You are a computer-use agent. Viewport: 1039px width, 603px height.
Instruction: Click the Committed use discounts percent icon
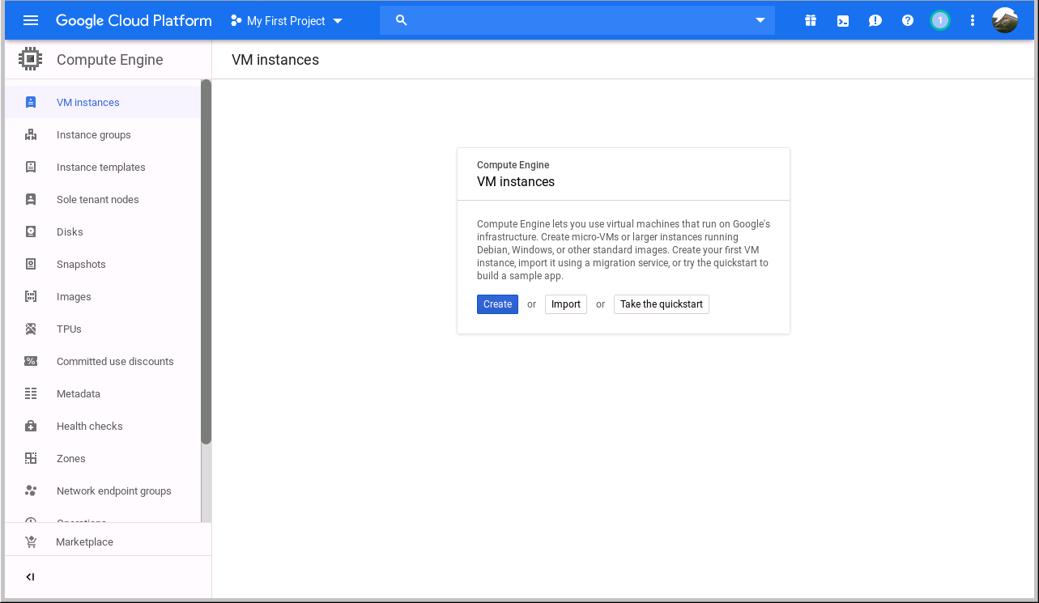click(x=31, y=361)
